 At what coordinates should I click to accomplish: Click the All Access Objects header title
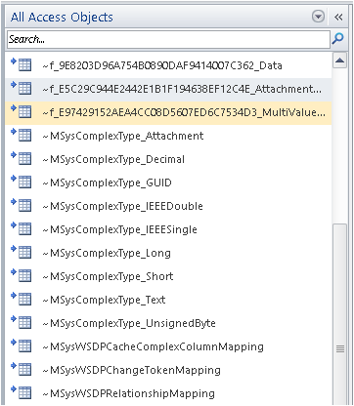click(x=62, y=17)
